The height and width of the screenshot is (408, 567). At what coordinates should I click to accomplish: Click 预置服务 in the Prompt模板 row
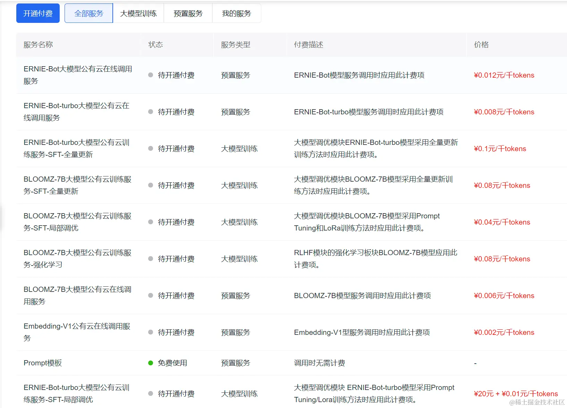[x=236, y=363]
